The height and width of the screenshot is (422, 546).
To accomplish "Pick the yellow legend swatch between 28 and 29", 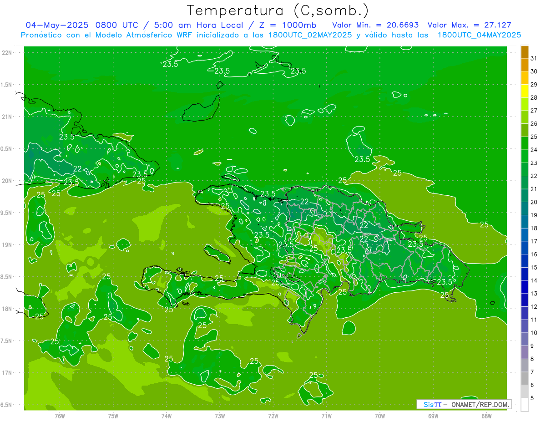I will [x=525, y=91].
